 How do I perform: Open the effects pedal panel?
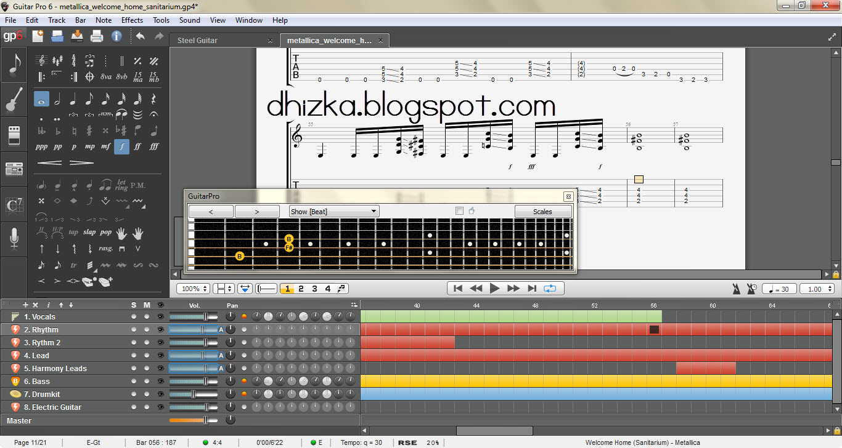pos(14,134)
